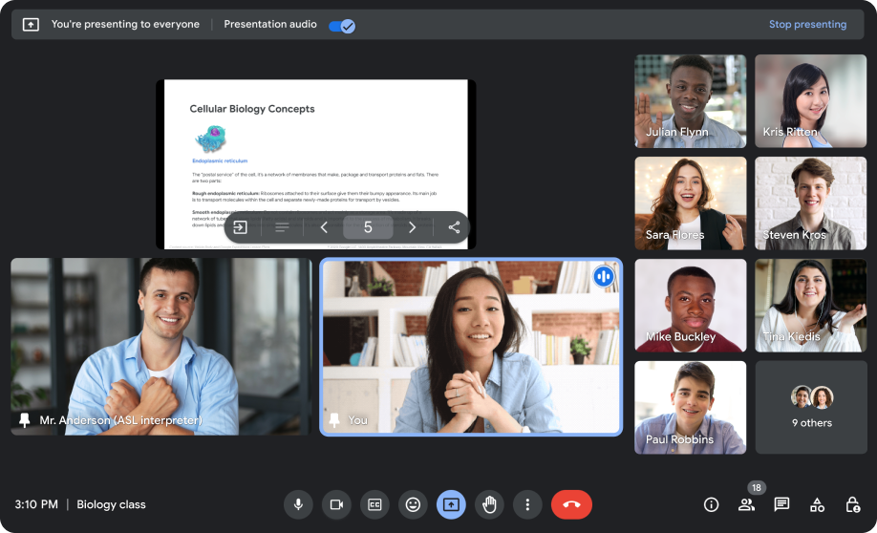Click the slide number 5 field

click(368, 227)
